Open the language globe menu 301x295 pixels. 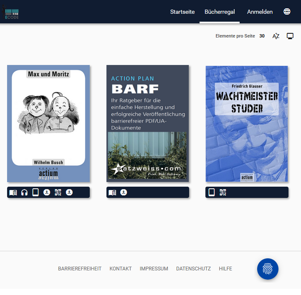tap(287, 12)
